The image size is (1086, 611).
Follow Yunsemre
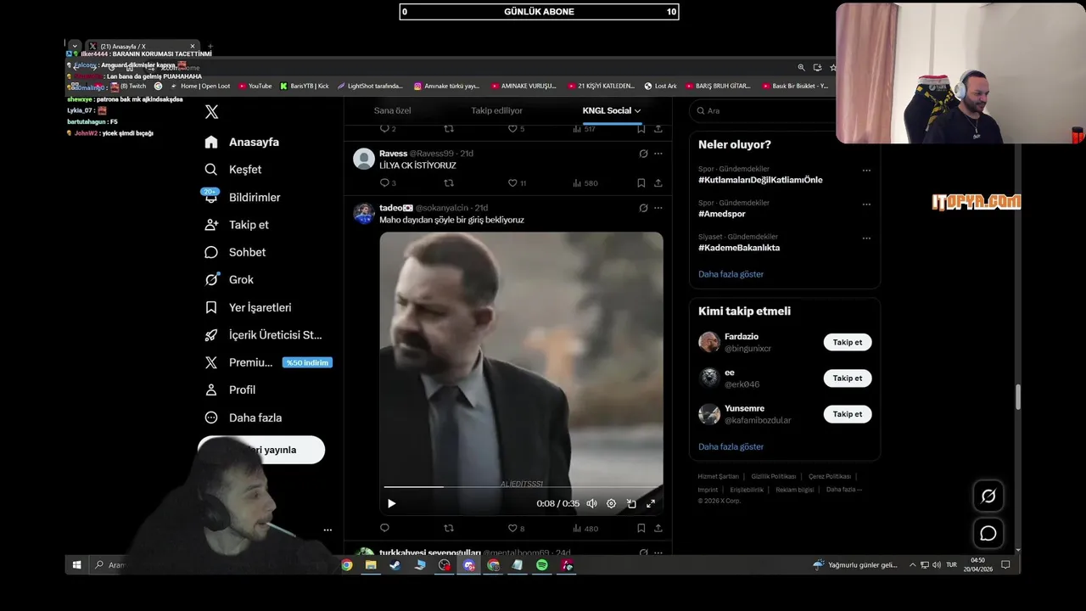pos(847,413)
